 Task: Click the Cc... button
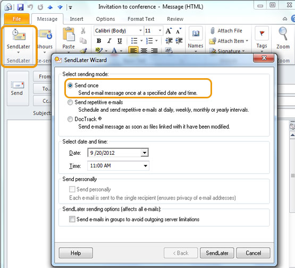(x=43, y=101)
